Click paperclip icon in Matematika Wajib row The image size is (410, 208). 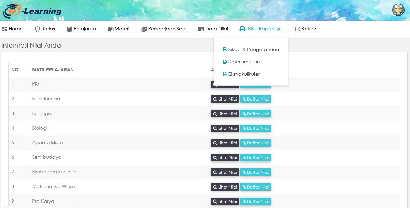click(244, 187)
